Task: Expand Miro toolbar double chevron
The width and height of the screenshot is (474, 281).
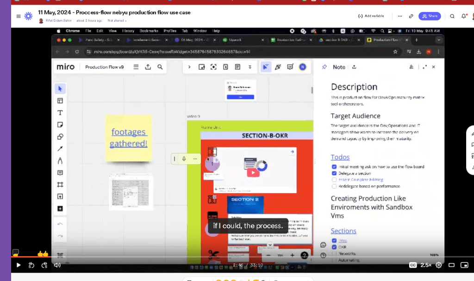Action: coord(249,67)
